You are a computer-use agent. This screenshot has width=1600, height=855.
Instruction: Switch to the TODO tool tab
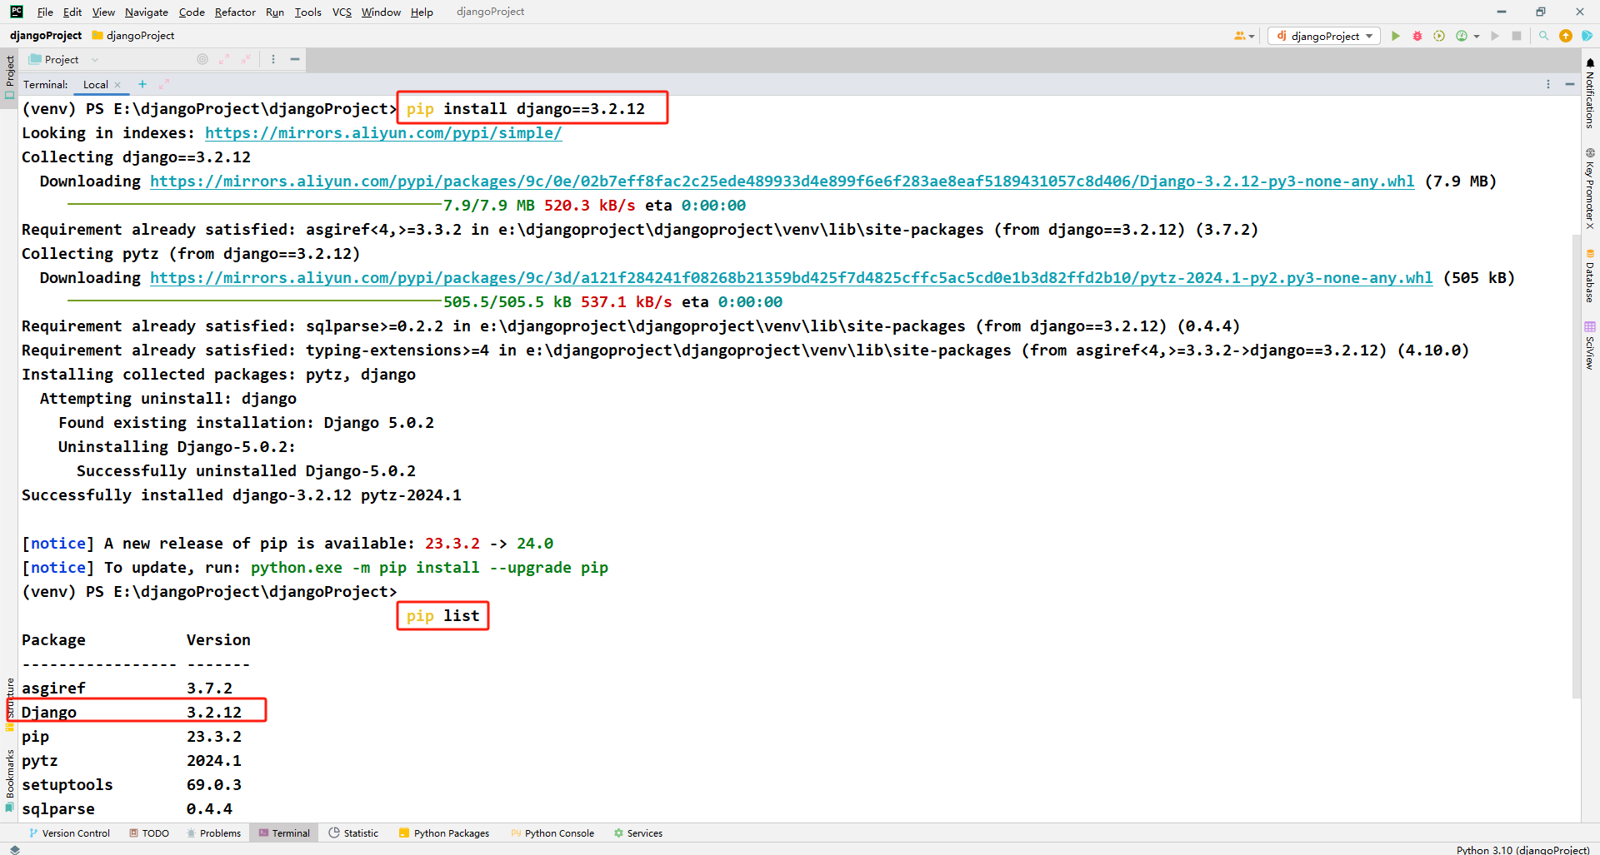tap(149, 833)
